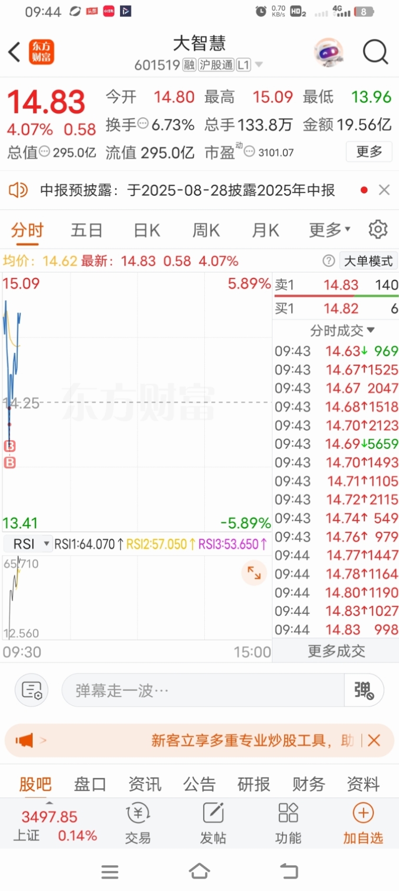Tap the question mark help icon
399x891 pixels.
(329, 261)
